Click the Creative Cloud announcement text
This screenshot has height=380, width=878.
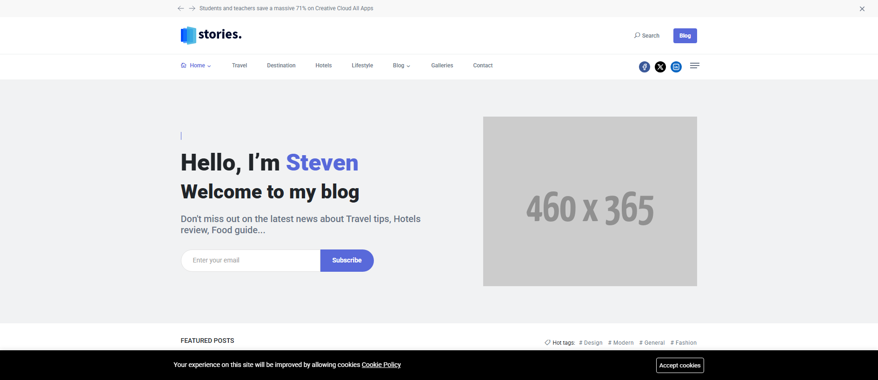286,8
